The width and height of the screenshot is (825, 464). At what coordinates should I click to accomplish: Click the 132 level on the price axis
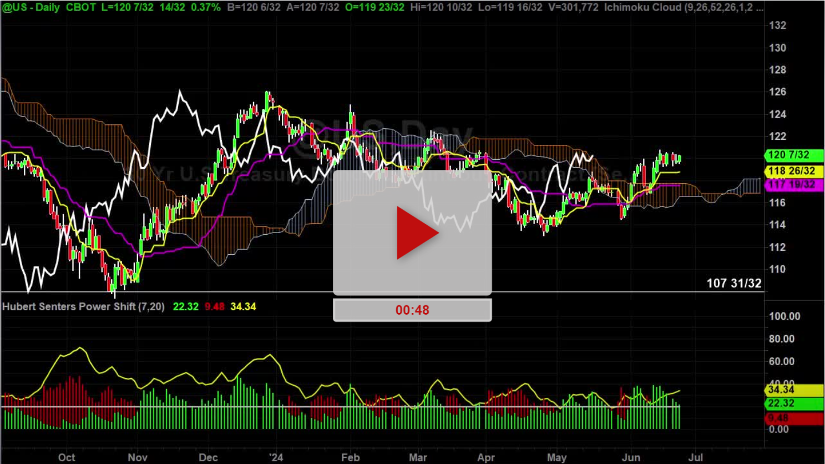[777, 26]
